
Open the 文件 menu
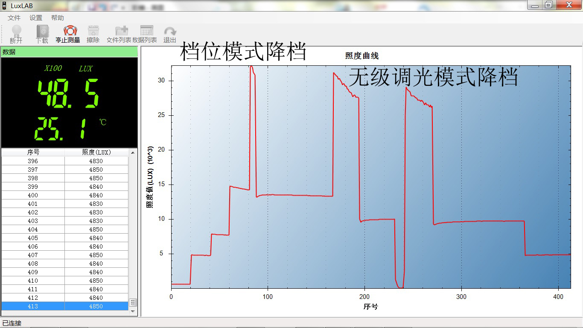pos(14,18)
